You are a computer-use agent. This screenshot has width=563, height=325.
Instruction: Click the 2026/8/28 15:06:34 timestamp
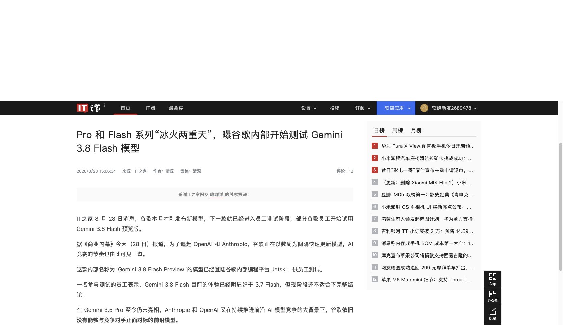[96, 171]
